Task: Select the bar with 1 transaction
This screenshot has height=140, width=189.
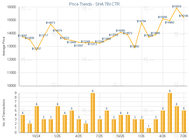Action: (149, 130)
